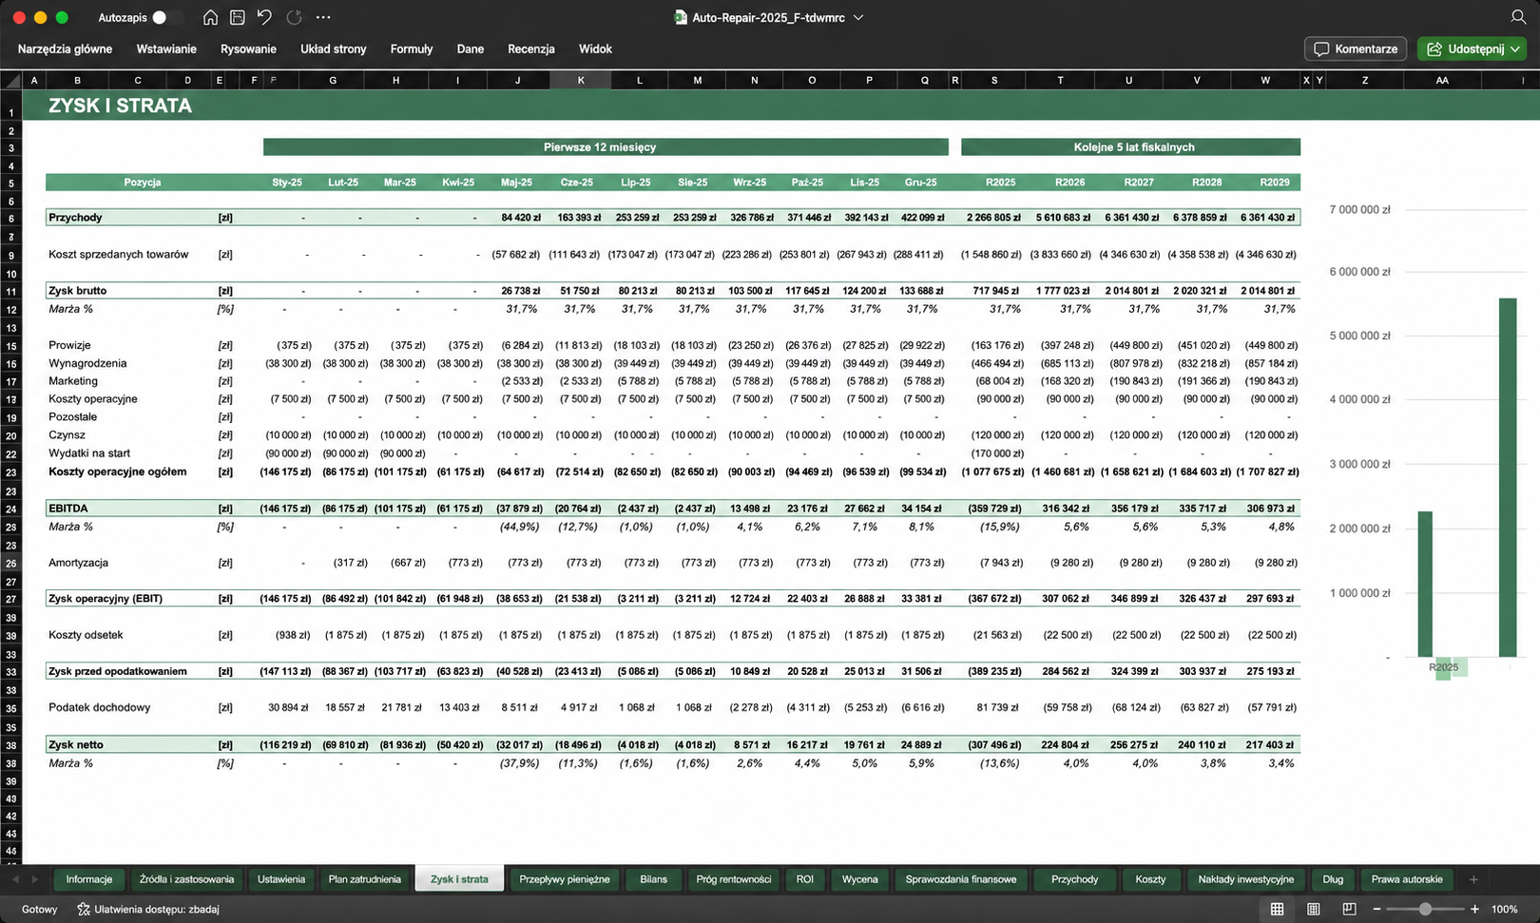This screenshot has height=923, width=1540.
Task: Switch to the ROI sheet tab
Action: coord(805,879)
